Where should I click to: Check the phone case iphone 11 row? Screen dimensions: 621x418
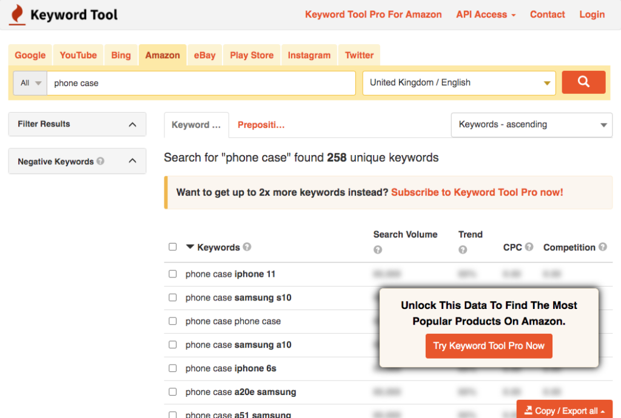click(173, 274)
